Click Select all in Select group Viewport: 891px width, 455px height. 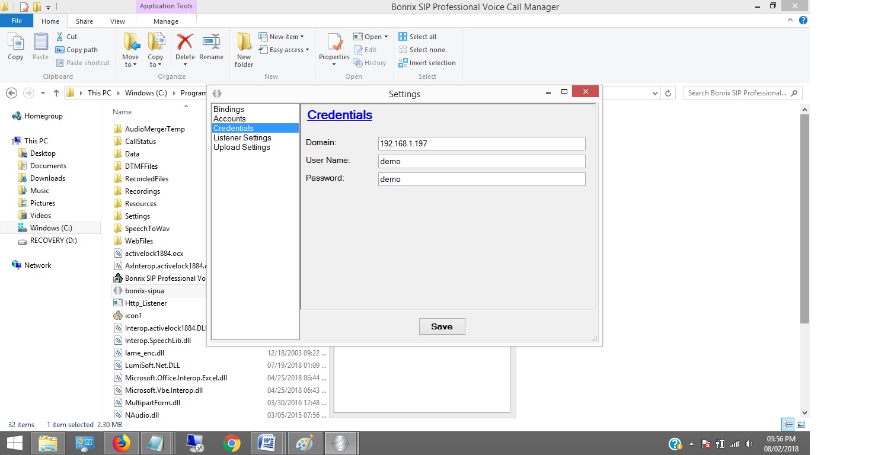point(417,37)
